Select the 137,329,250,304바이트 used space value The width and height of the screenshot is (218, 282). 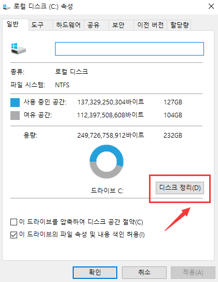coord(111,102)
